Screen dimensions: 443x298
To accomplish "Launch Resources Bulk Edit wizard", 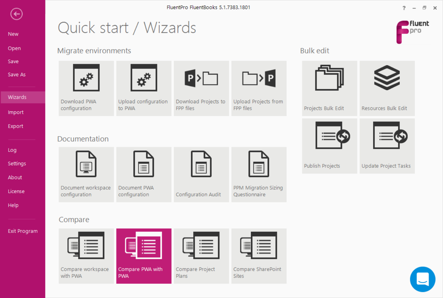I will point(387,88).
